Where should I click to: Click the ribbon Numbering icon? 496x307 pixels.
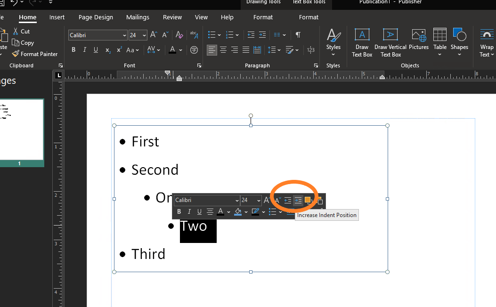pos(230,35)
